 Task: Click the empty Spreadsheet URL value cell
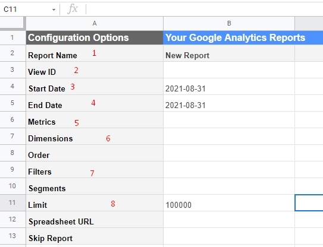pos(229,219)
